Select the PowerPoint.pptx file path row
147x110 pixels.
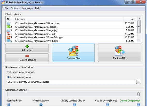tap(39, 37)
